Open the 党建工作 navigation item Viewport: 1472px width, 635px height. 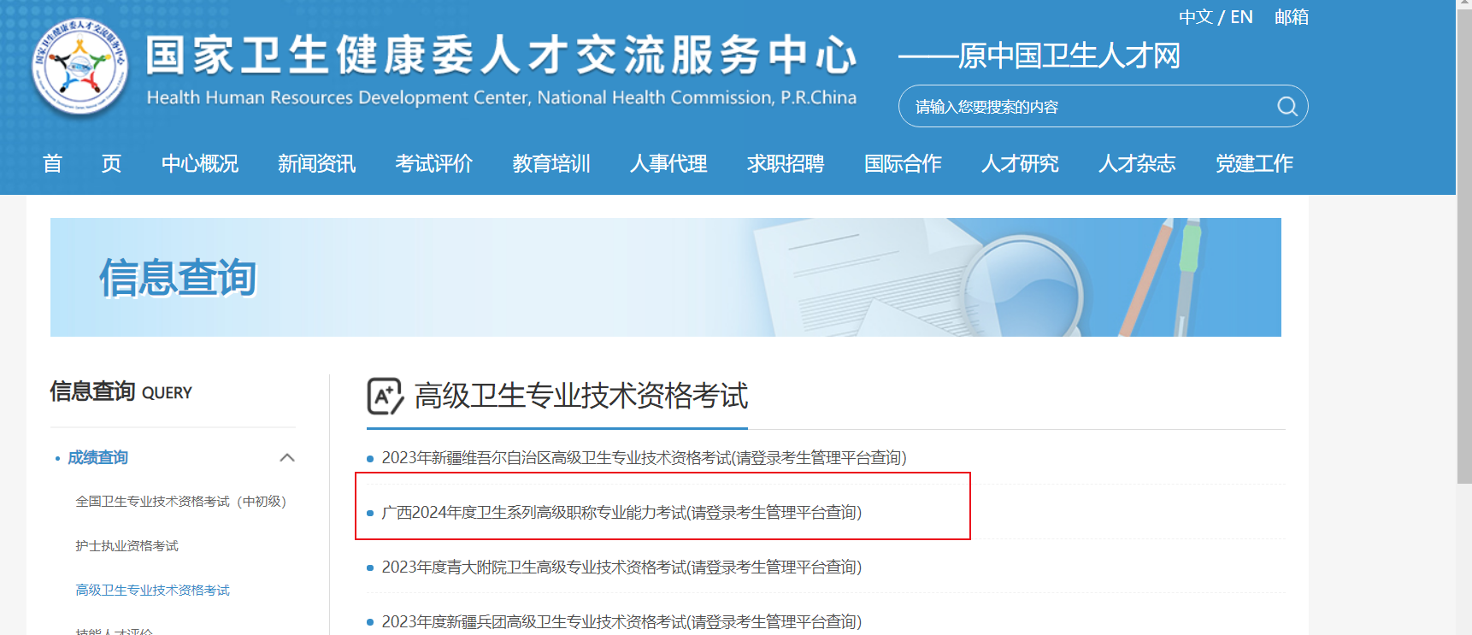pyautogui.click(x=1254, y=163)
